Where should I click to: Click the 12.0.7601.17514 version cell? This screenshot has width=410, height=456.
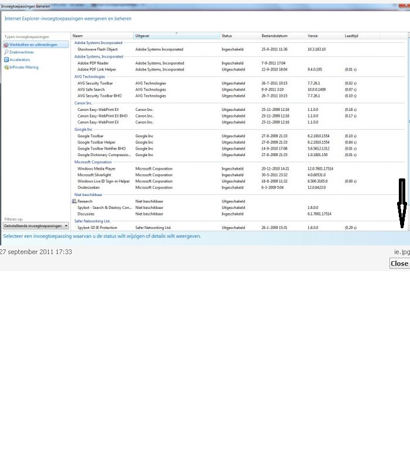(320, 168)
